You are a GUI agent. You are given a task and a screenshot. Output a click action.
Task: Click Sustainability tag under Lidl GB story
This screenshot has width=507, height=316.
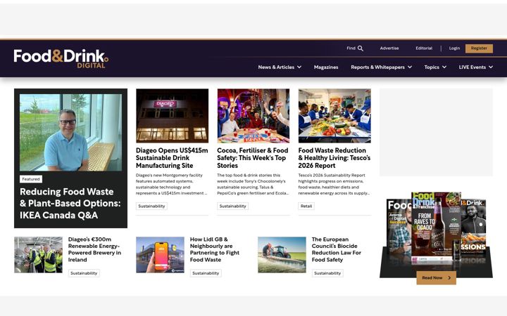(x=206, y=273)
